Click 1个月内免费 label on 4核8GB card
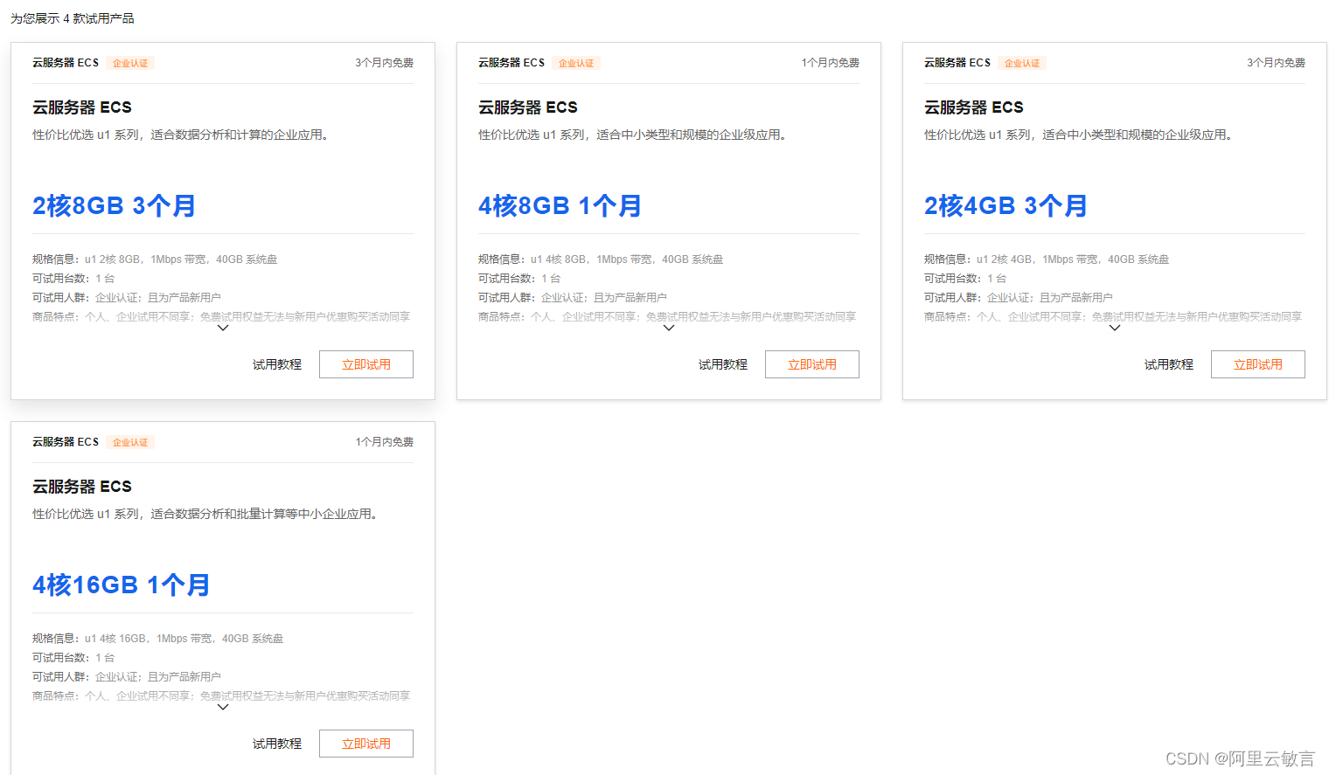This screenshot has width=1329, height=775. 830,63
